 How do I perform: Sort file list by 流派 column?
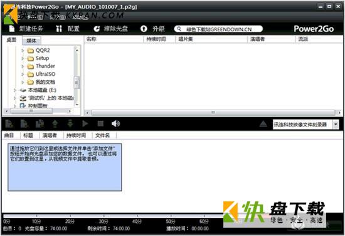click(x=319, y=39)
